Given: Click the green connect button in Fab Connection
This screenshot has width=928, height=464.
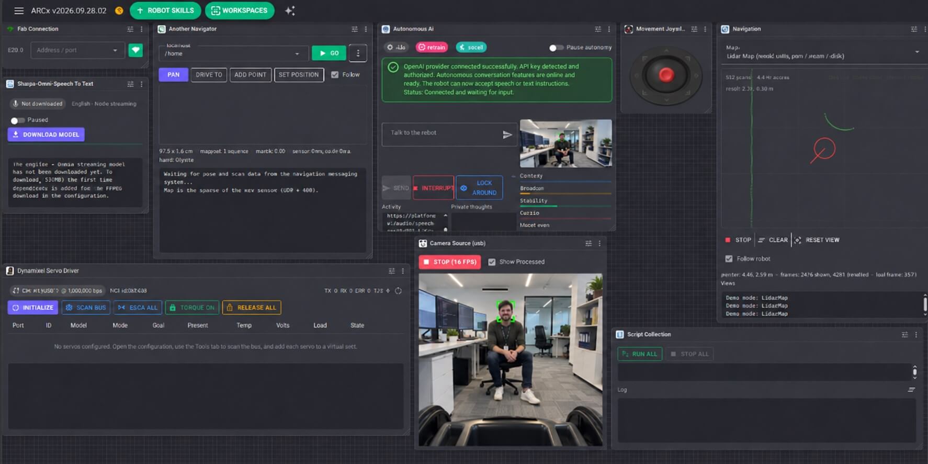Looking at the screenshot, I should click(x=135, y=50).
